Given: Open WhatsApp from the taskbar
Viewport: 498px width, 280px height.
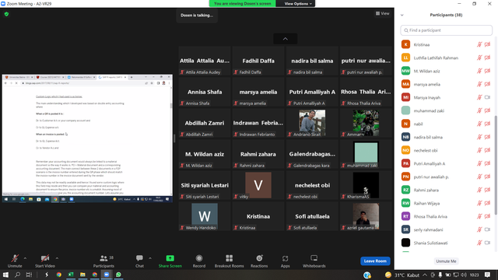Looking at the screenshot, I should pyautogui.click(x=118, y=275).
